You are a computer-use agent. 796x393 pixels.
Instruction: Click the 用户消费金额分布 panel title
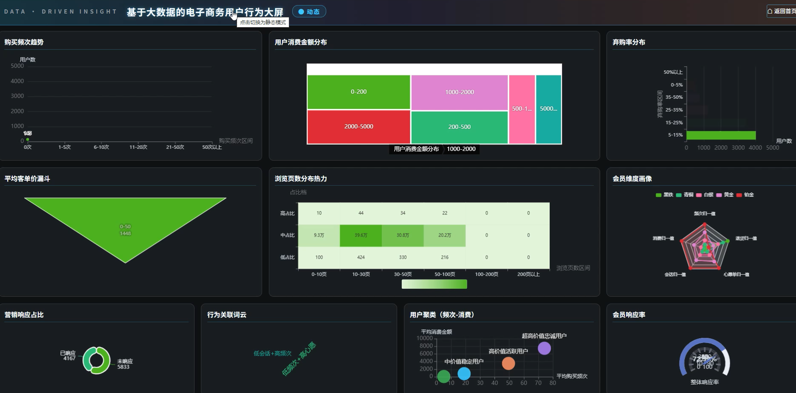click(301, 42)
